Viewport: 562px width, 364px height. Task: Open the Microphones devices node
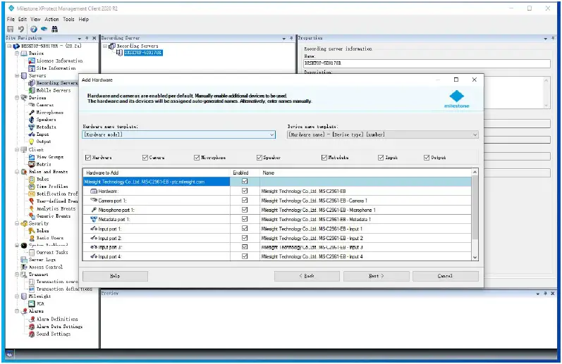pos(49,113)
